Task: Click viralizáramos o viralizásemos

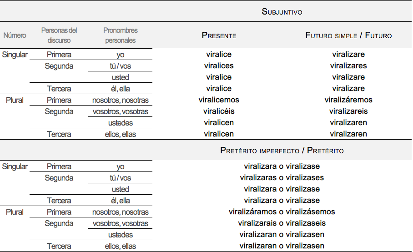Action: tap(282, 212)
